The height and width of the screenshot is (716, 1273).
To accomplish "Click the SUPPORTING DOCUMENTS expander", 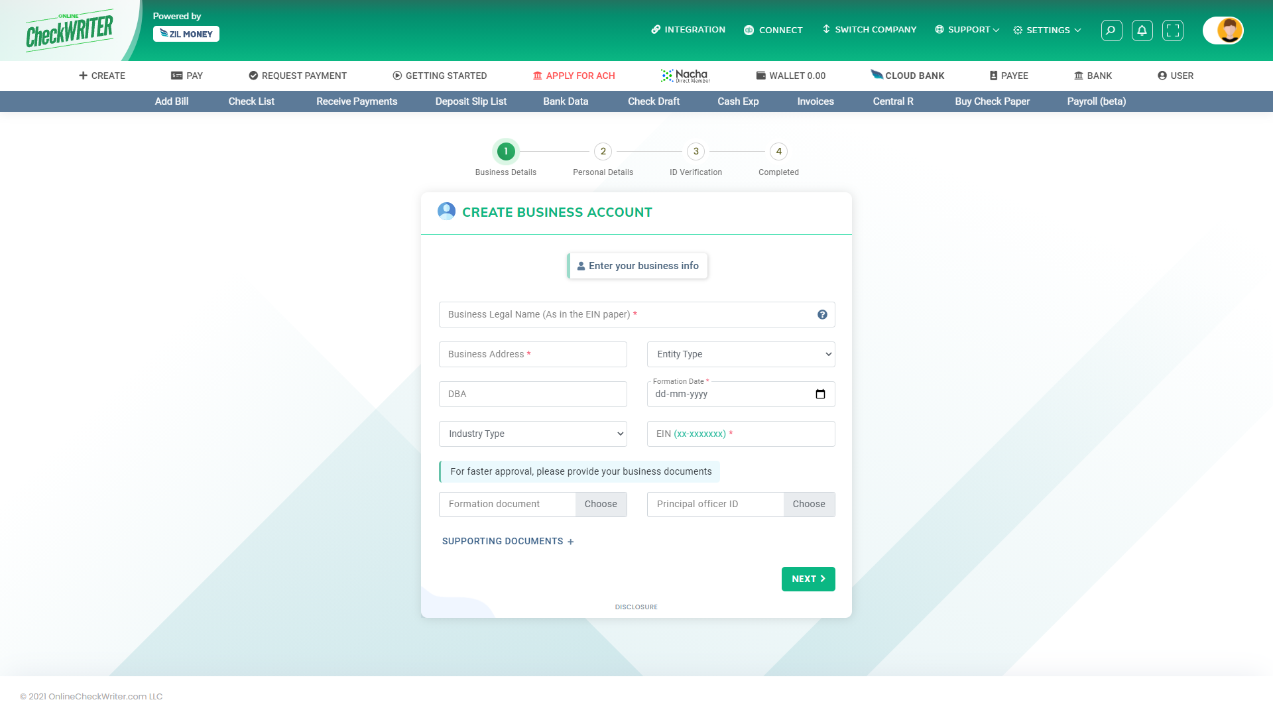I will pos(508,540).
